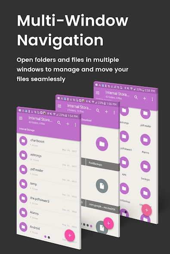Select purple page dot in the 1:54 PM window

click(45, 237)
